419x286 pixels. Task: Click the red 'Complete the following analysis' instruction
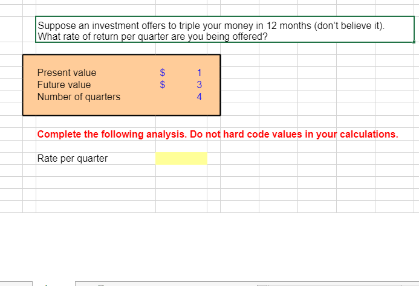218,134
